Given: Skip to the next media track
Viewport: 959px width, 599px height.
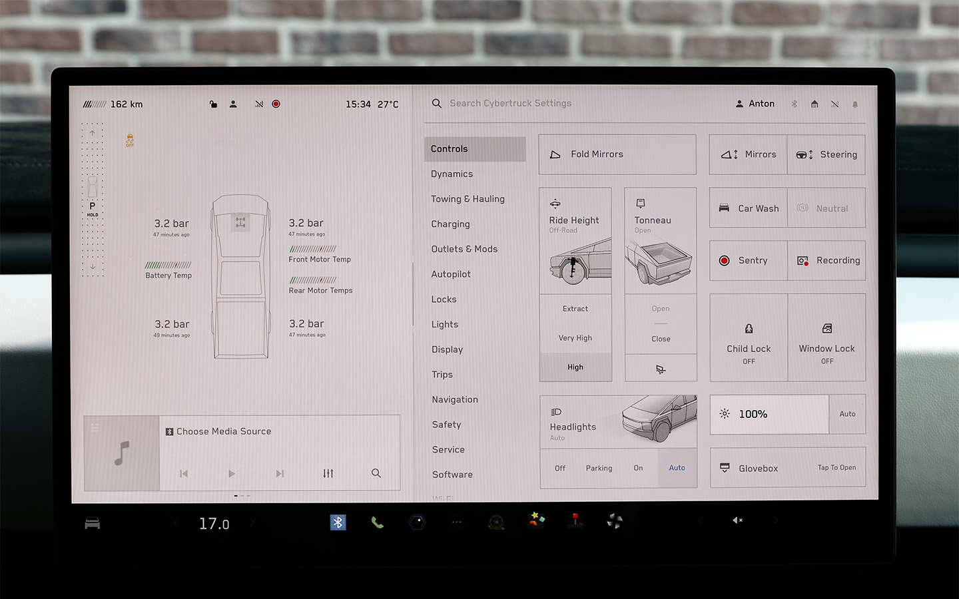Looking at the screenshot, I should point(280,474).
